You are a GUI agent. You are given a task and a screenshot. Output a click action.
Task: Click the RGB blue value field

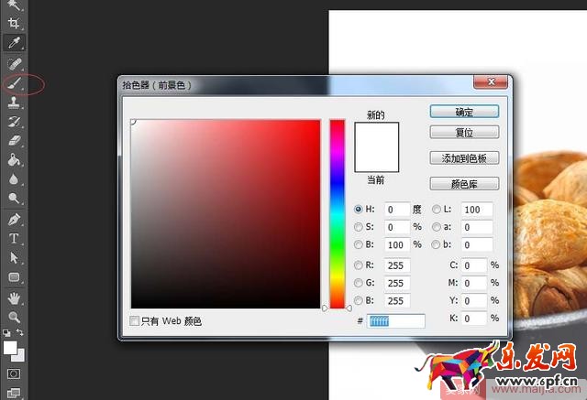[x=397, y=300]
